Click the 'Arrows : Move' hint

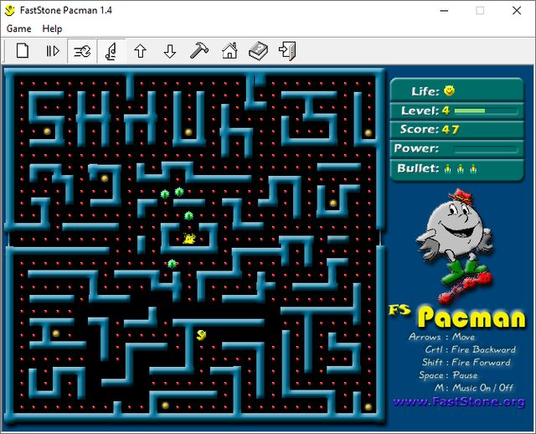pos(441,337)
